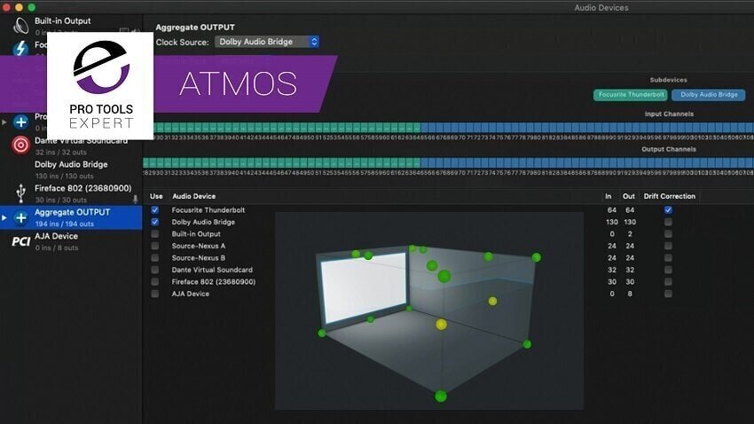Viewport: 754px width, 424px height.
Task: Expand the Aggregate OUTPUT disclosure triangle
Action: (4, 218)
